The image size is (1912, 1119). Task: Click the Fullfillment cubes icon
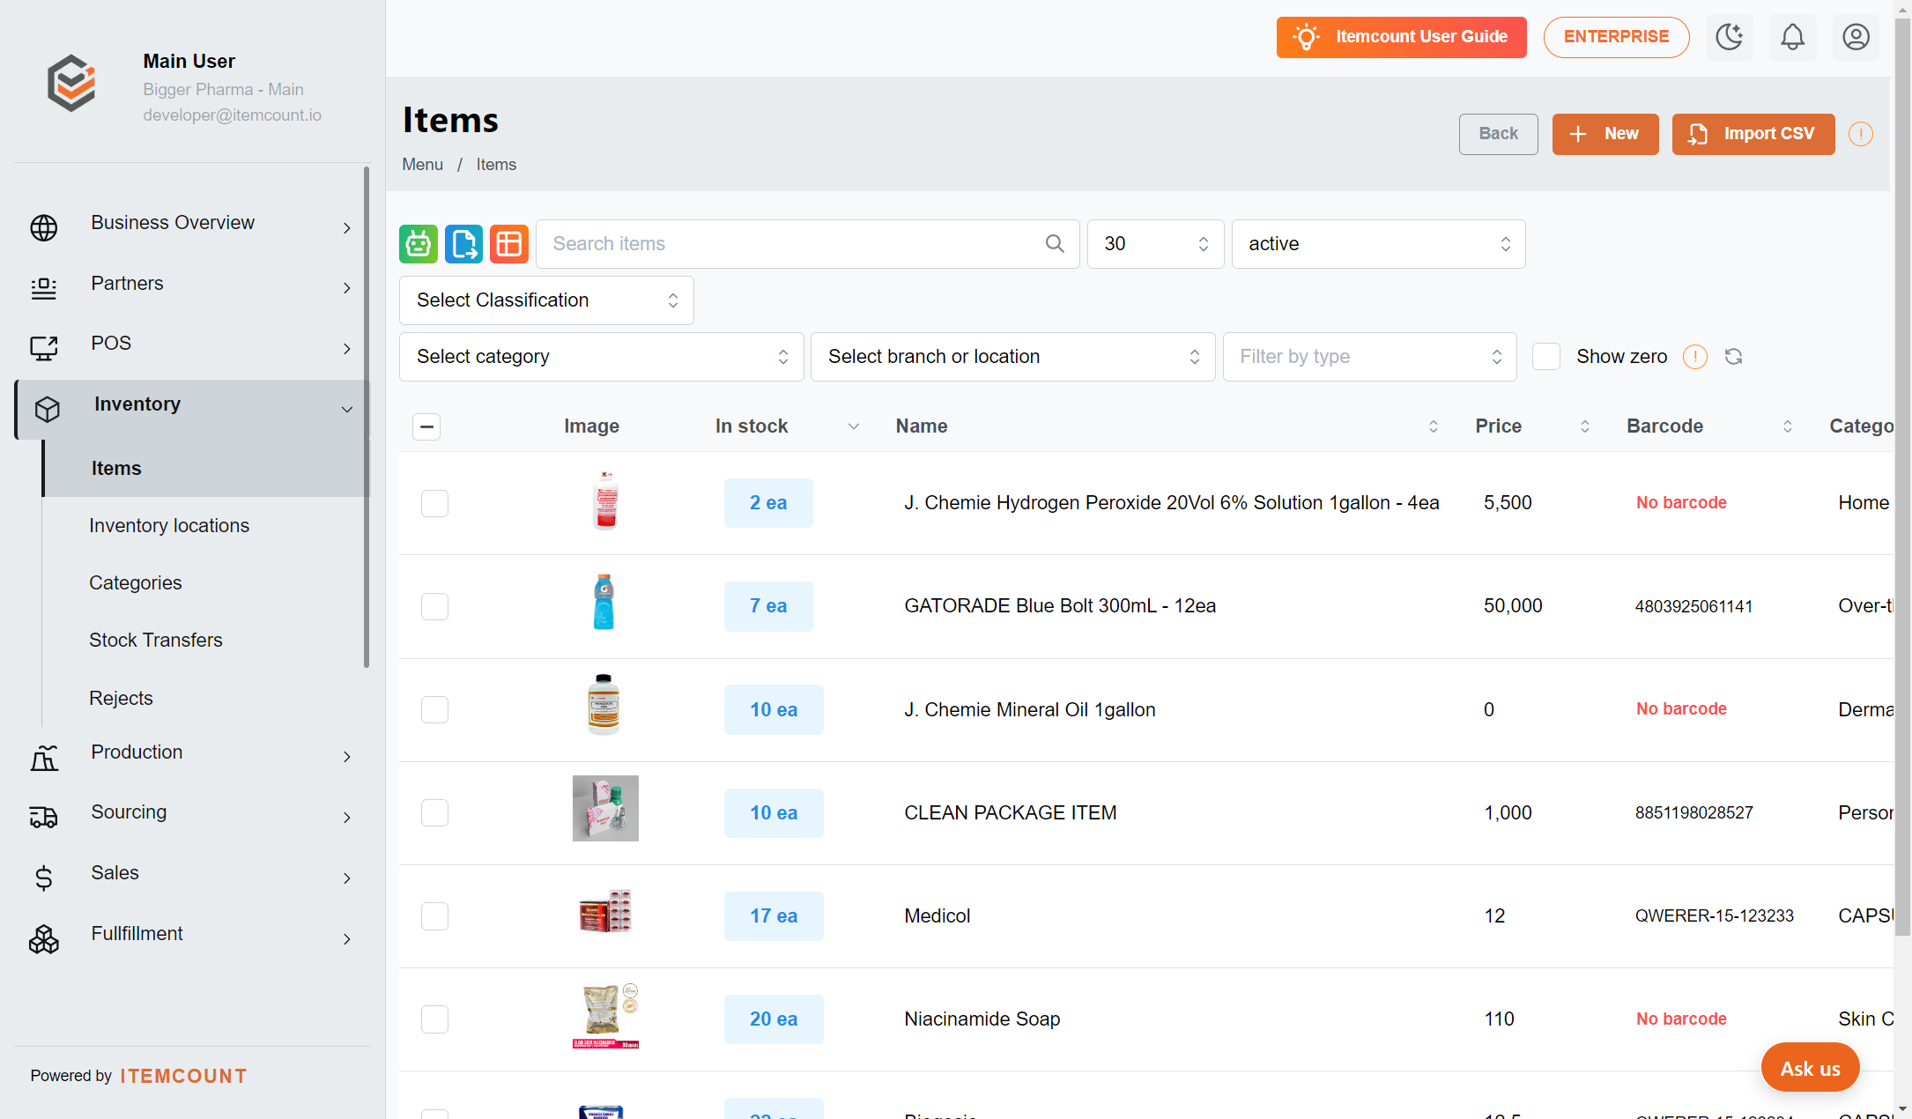coord(44,939)
